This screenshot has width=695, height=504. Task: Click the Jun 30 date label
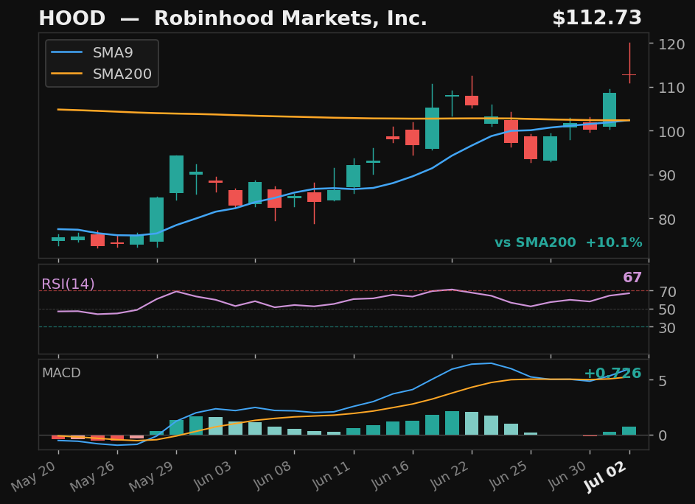pos(565,476)
